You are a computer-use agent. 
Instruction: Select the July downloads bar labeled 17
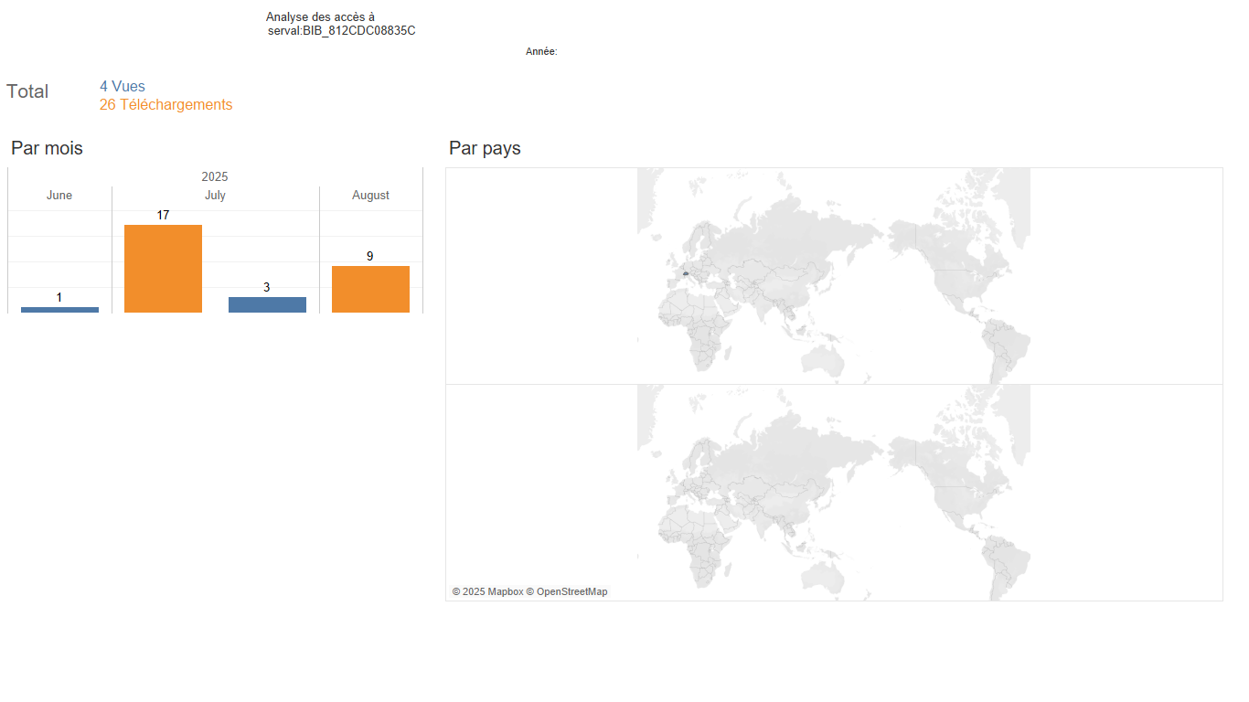pos(163,269)
